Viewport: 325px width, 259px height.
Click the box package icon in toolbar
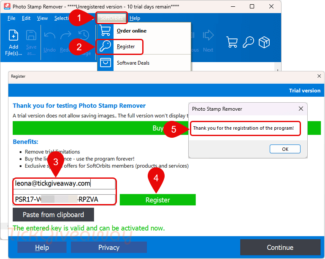coord(264,42)
